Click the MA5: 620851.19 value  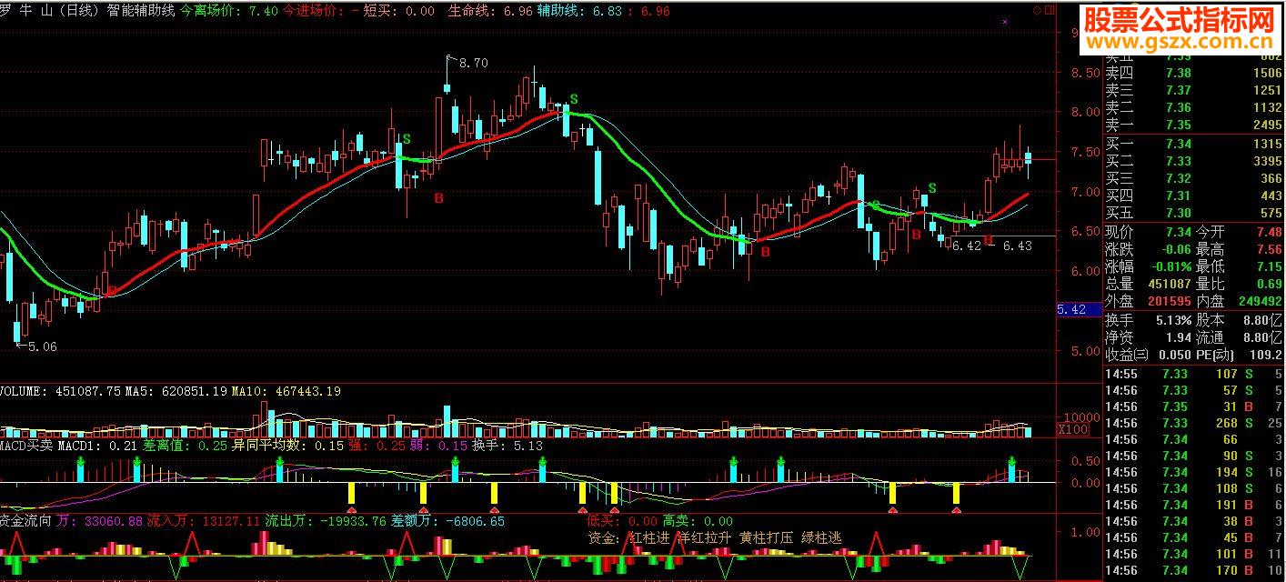pos(176,391)
